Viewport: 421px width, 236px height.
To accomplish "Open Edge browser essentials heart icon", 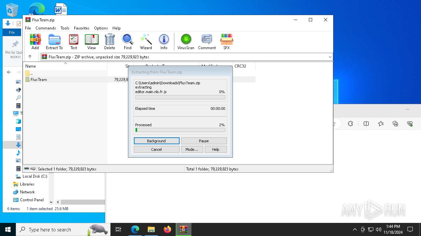I will coord(410,124).
